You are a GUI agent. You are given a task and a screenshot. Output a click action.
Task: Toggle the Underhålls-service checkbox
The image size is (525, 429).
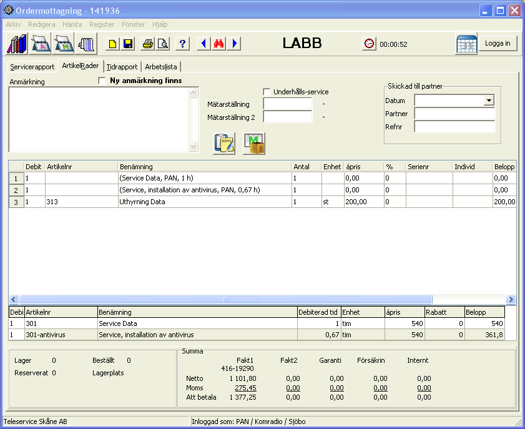pos(267,92)
